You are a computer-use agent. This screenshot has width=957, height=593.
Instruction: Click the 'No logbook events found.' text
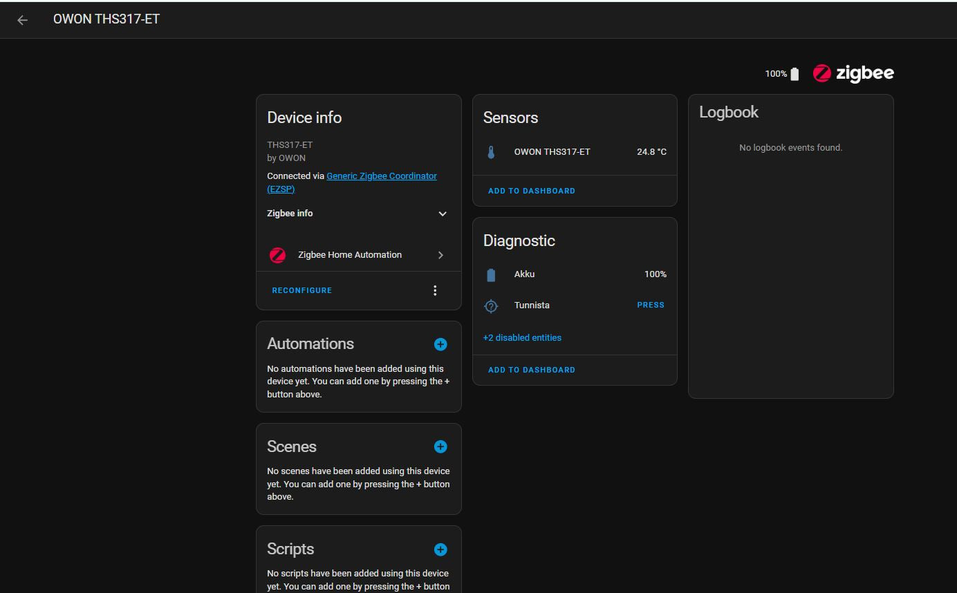[791, 147]
